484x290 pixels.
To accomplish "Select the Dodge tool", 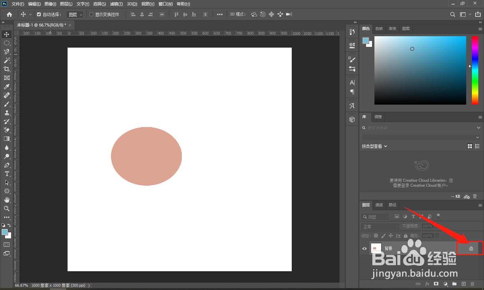I will [x=7, y=156].
